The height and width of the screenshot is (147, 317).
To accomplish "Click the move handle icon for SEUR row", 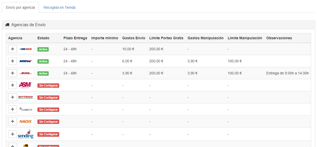I will point(13,49).
